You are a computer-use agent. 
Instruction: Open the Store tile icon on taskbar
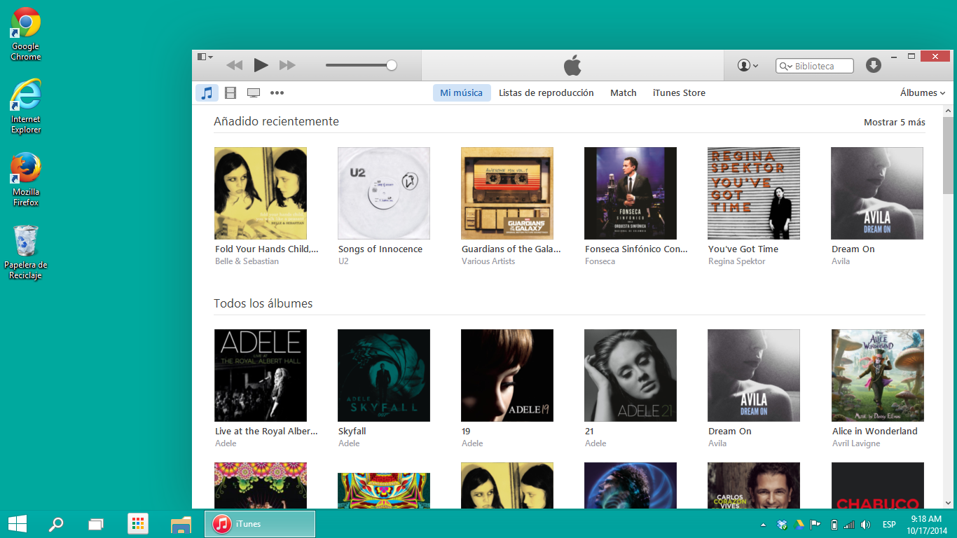pyautogui.click(x=138, y=524)
